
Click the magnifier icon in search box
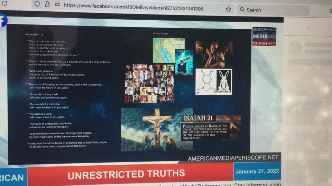(242, 10)
